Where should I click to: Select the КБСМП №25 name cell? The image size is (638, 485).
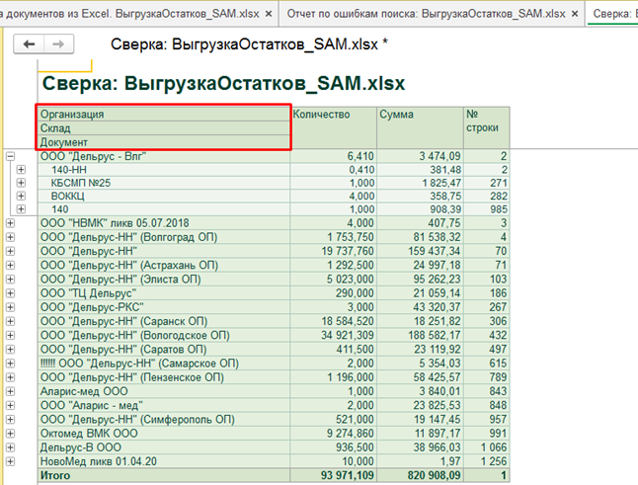point(164,183)
